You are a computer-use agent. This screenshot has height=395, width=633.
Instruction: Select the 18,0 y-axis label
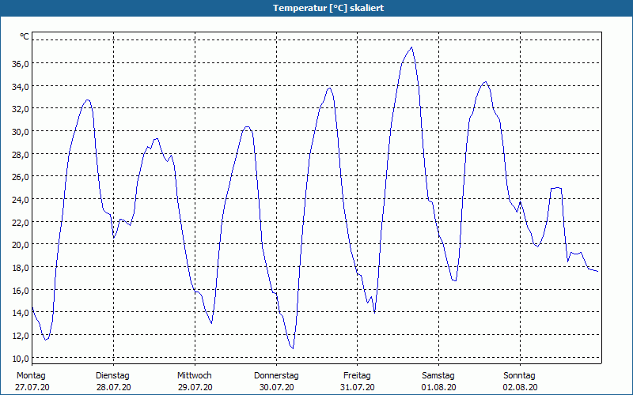pos(21,268)
